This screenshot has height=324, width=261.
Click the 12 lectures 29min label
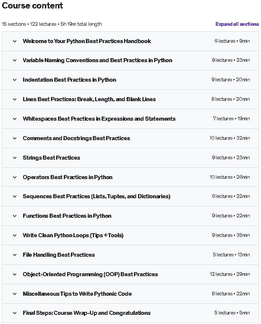(x=229, y=274)
